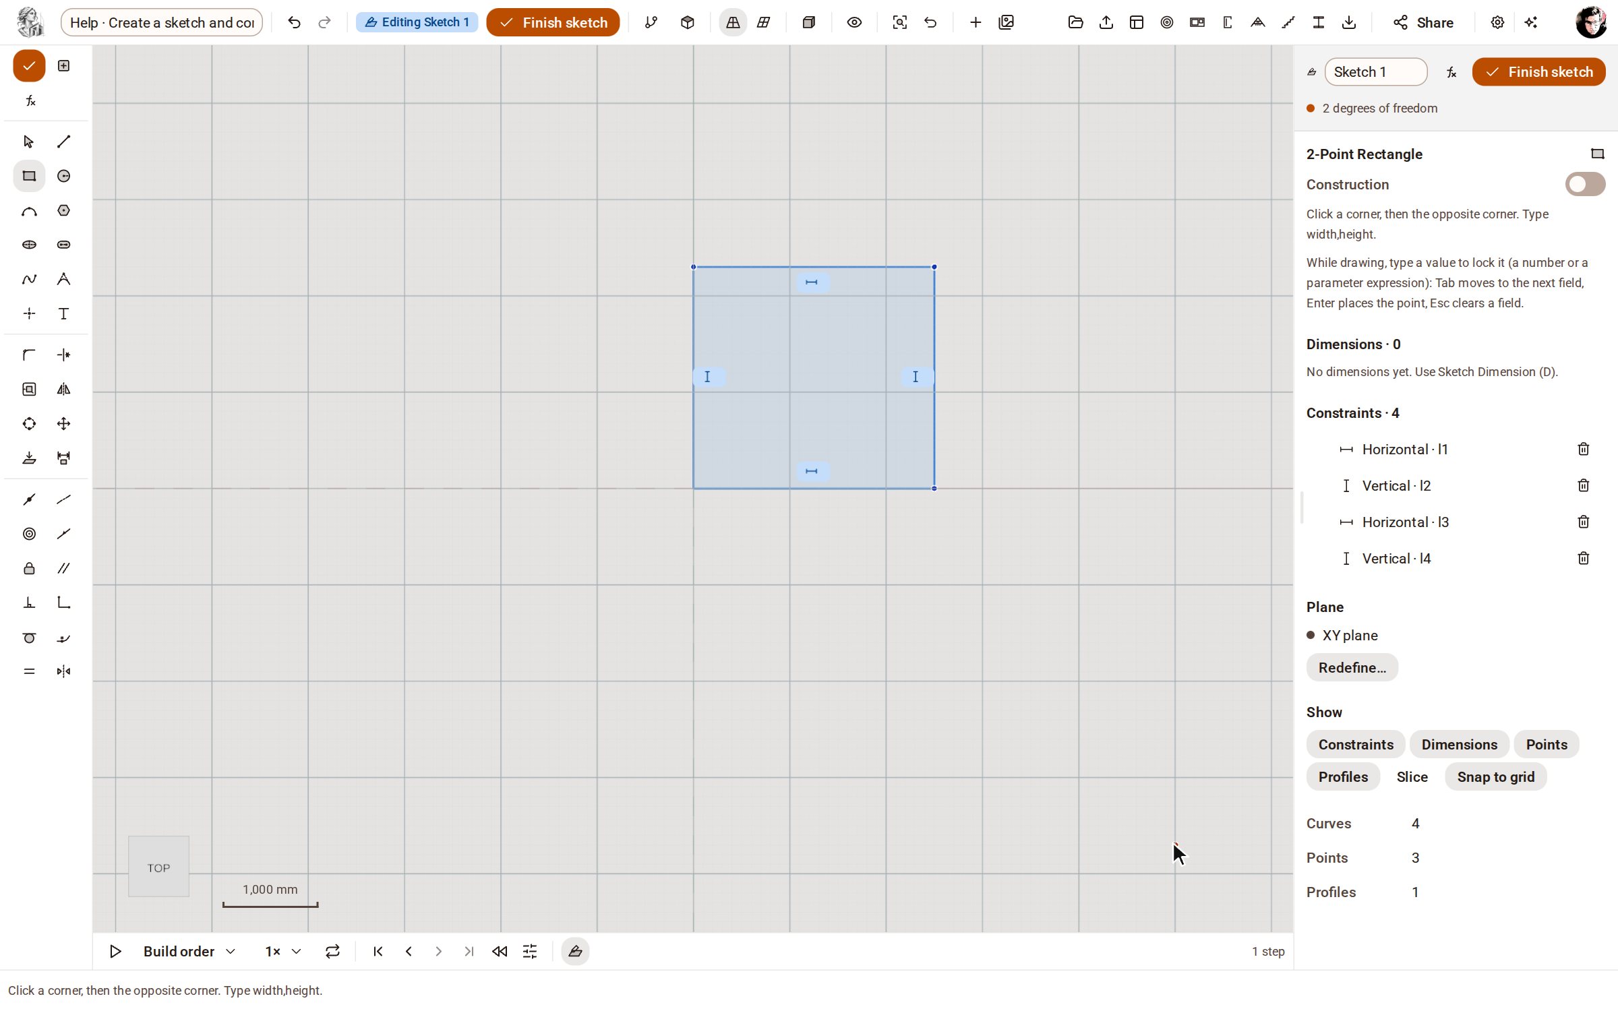Click the download icon in top toolbar
The height and width of the screenshot is (1011, 1618).
click(x=1348, y=22)
